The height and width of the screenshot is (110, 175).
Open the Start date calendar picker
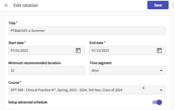point(78,51)
